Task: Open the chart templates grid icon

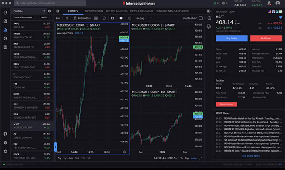Action: (96, 18)
